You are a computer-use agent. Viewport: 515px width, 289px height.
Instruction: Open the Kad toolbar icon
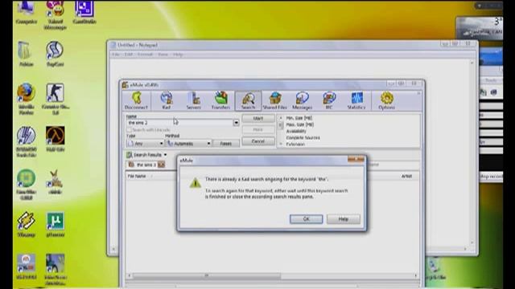(x=167, y=100)
